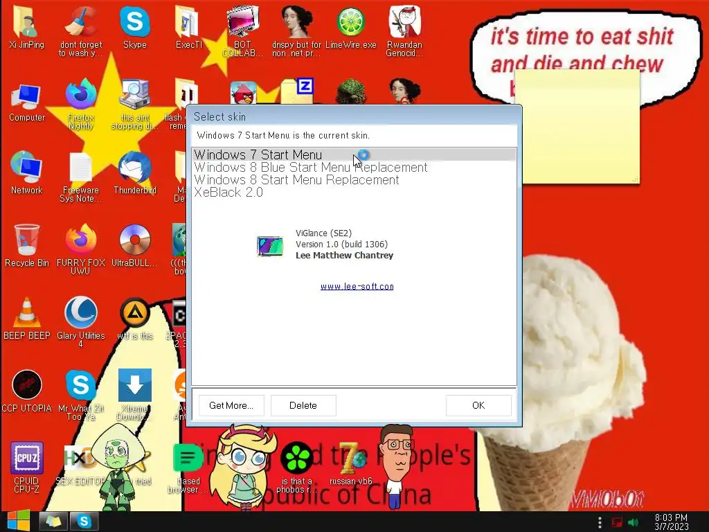Open the clock showing 8:03 PM

coord(671,522)
